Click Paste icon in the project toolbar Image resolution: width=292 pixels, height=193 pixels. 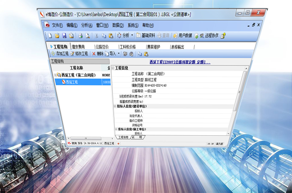(146, 54)
